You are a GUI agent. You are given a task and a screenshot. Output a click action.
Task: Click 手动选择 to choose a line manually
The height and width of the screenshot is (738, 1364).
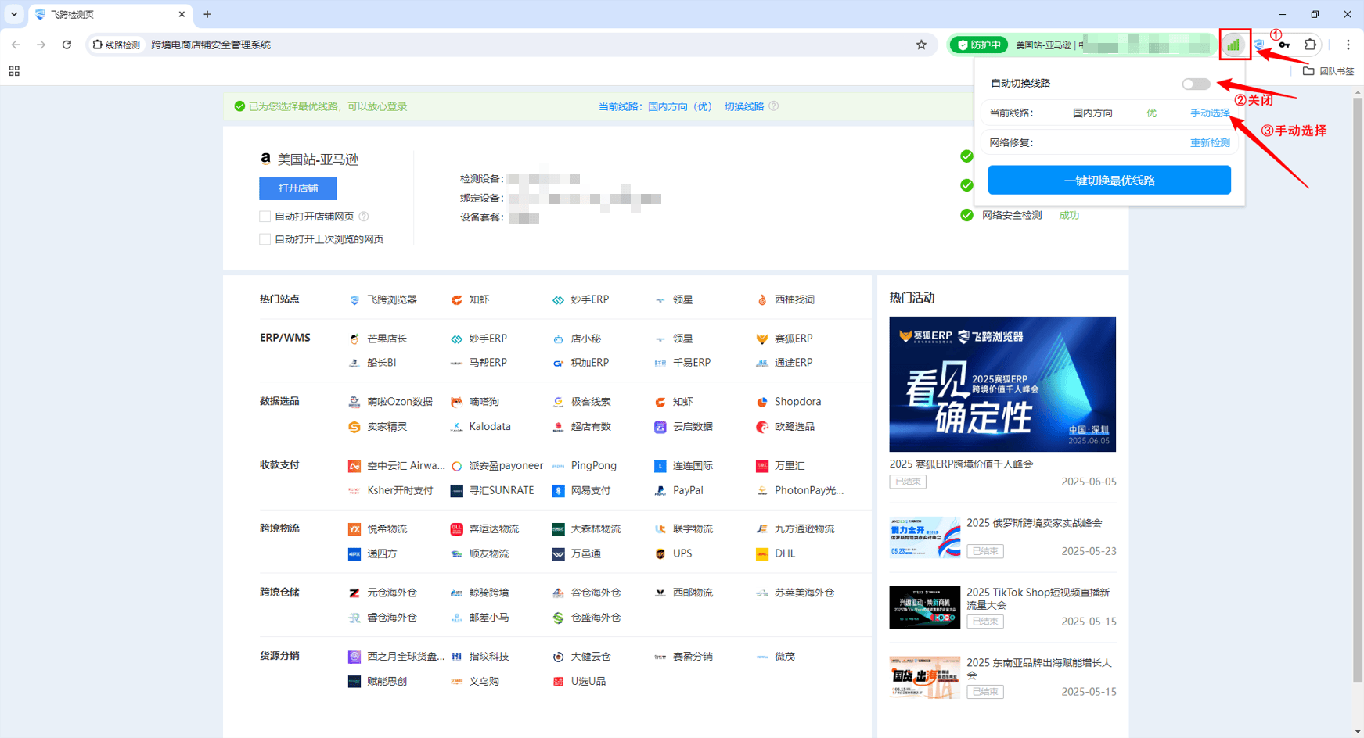[1209, 113]
